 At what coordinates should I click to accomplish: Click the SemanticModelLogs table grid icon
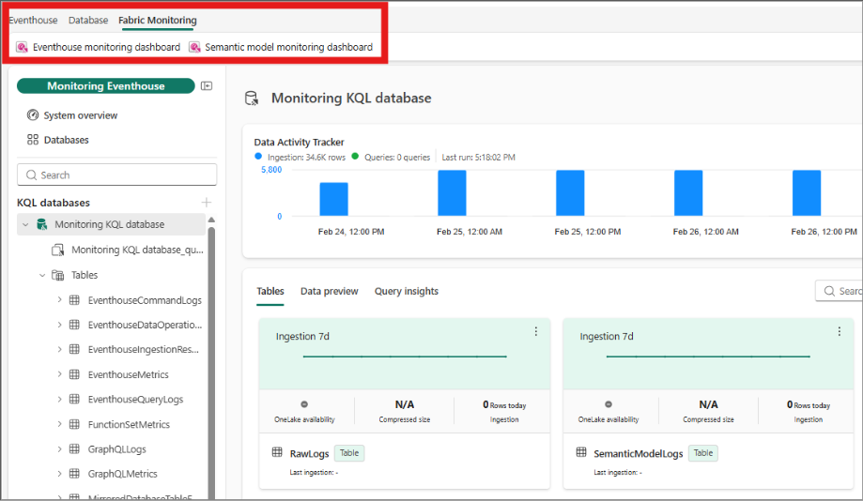(581, 452)
